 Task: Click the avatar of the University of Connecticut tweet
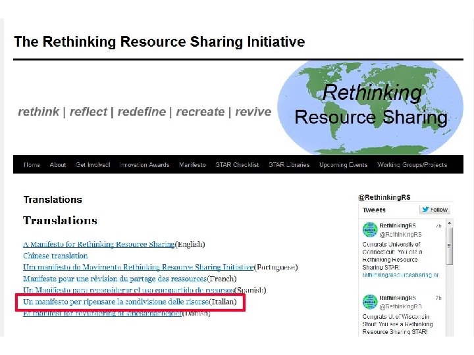tap(370, 230)
